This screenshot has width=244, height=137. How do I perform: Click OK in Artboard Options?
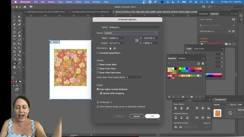pos(152,116)
